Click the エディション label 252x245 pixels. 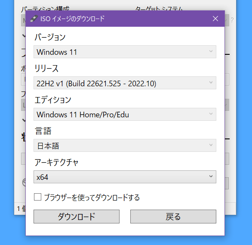click(53, 100)
